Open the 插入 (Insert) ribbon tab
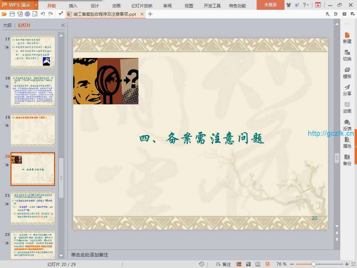This screenshot has width=357, height=268. [73, 6]
